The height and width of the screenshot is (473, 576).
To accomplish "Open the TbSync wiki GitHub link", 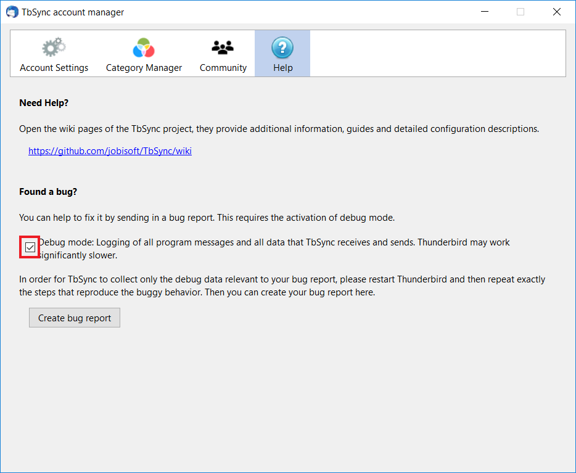I will pos(110,151).
